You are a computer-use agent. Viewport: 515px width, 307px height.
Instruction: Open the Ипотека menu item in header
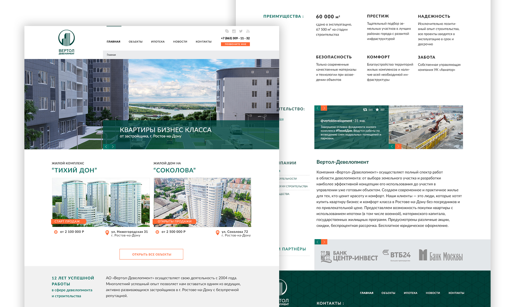point(158,42)
